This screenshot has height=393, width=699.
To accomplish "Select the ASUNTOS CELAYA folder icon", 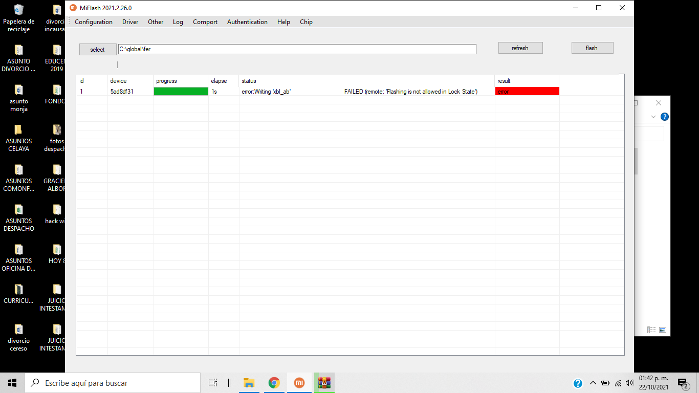I will pos(19,138).
